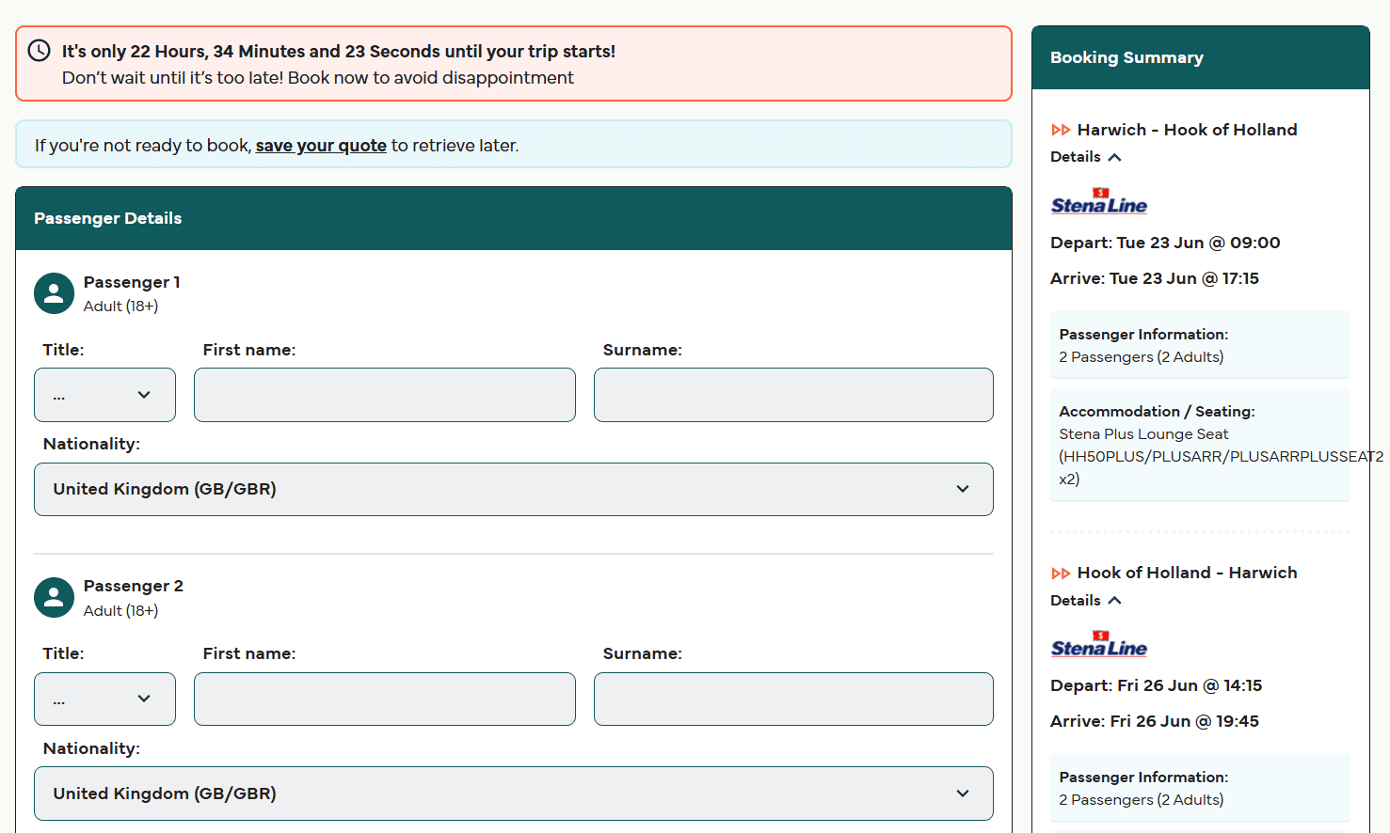Viewport: 1390px width, 833px height.
Task: Click the Passenger 2 avatar icon
Action: click(54, 597)
